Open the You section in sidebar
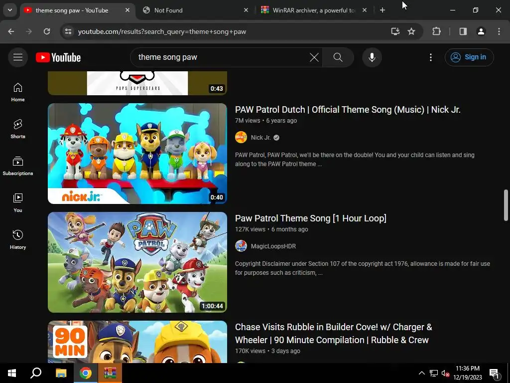This screenshot has height=383, width=510. 18,203
